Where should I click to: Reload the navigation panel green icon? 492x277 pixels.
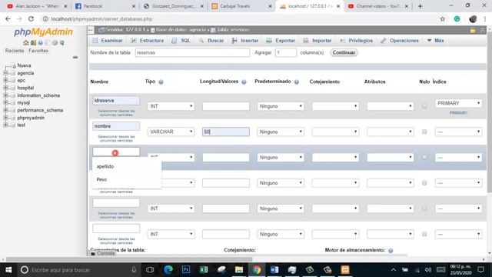(x=62, y=43)
